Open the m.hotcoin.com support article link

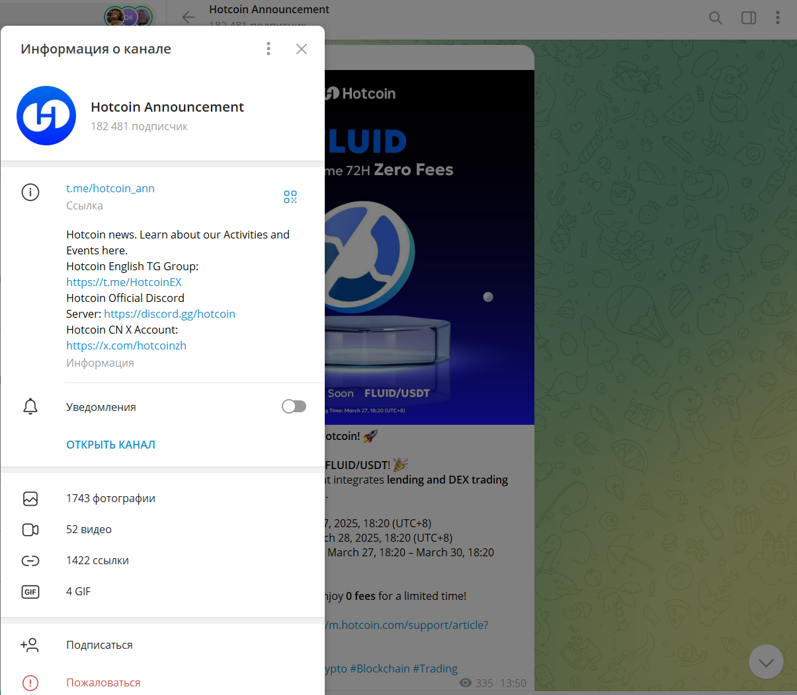pyautogui.click(x=407, y=625)
